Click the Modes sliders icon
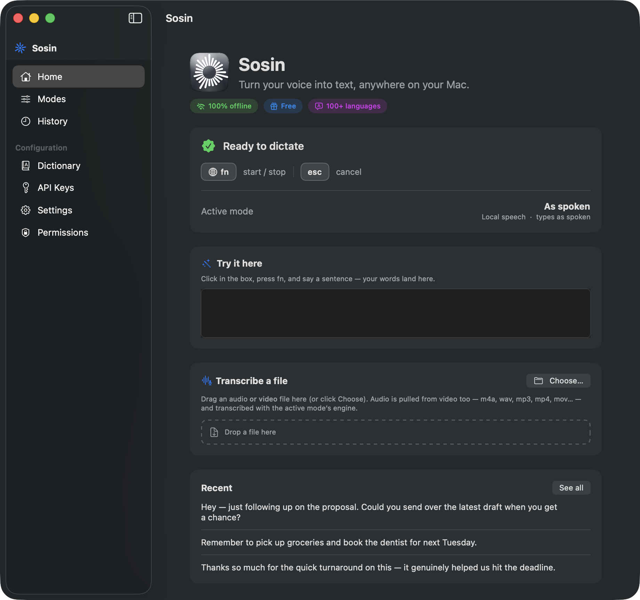Screen dimensions: 640x600 point(26,99)
